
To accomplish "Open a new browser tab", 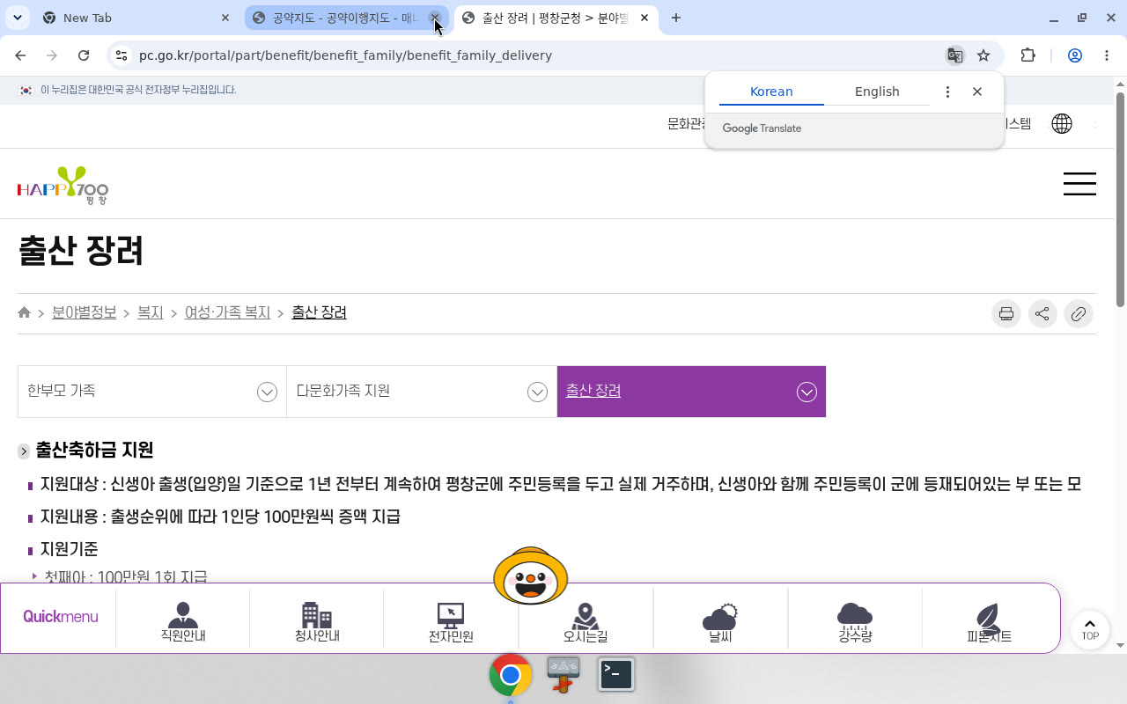I will [x=676, y=18].
